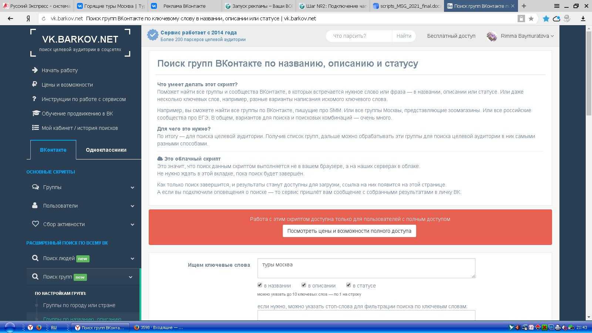Switch to the scripts_MSG_2021_final.doc tab
592x333 pixels.
(407, 6)
